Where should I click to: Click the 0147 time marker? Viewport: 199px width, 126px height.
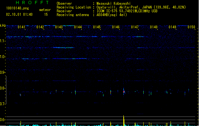tap(135, 27)
